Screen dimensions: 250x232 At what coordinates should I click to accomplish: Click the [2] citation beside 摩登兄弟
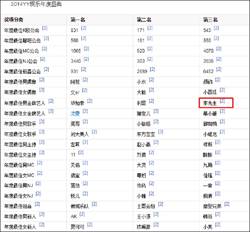click(x=227, y=204)
